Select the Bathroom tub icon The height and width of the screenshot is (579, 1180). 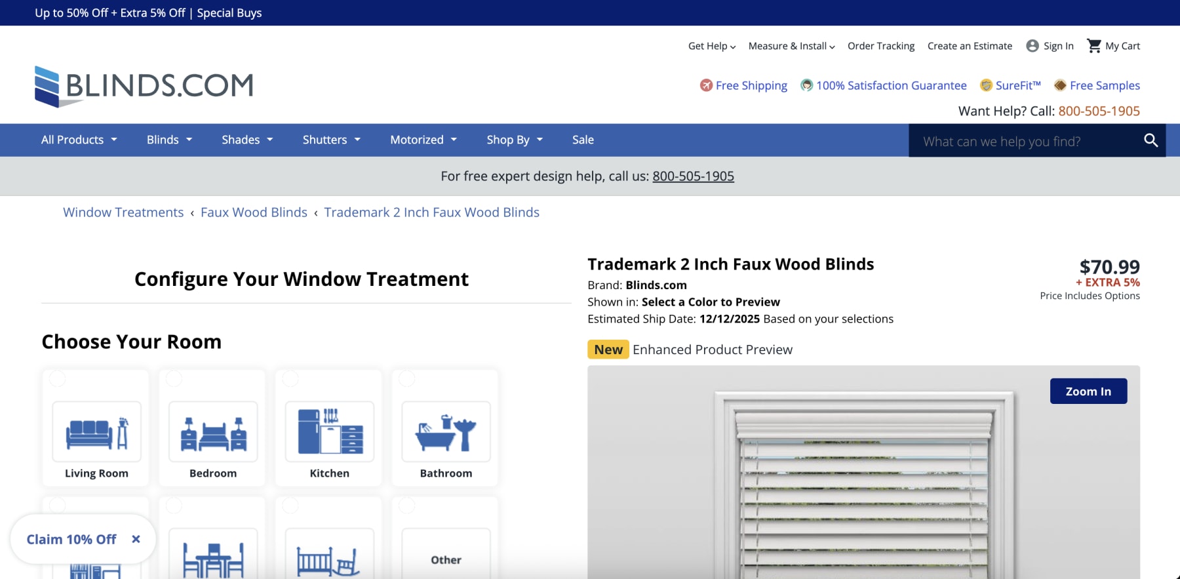pos(446,432)
